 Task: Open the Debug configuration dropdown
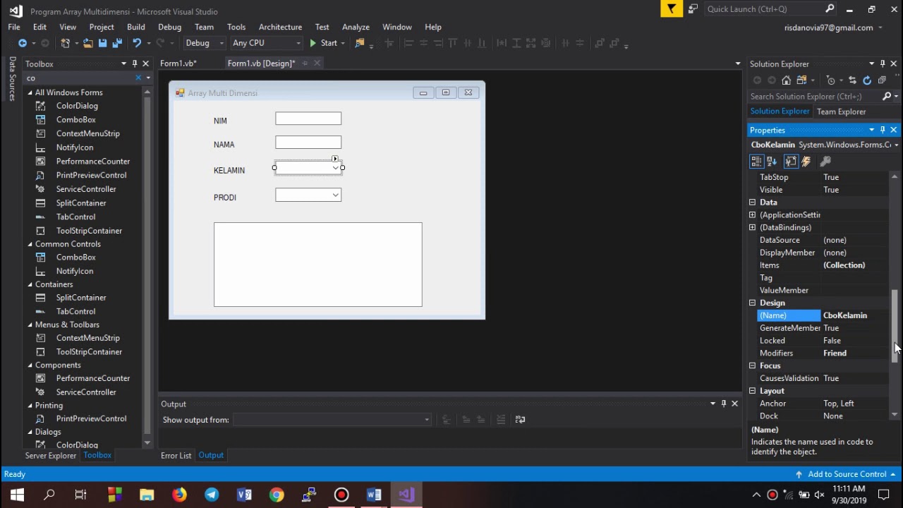pyautogui.click(x=204, y=43)
